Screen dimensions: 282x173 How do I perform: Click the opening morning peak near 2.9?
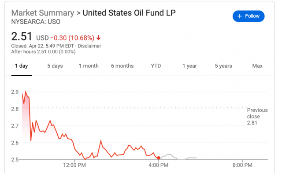26,92
